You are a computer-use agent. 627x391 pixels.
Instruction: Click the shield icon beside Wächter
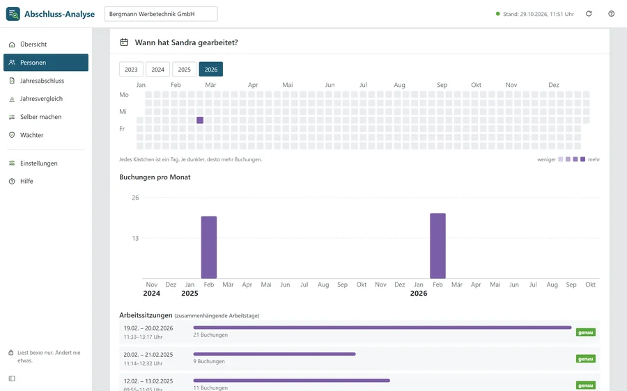12,135
